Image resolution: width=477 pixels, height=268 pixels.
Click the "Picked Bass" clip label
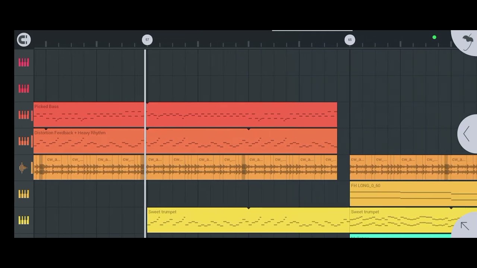coord(47,106)
